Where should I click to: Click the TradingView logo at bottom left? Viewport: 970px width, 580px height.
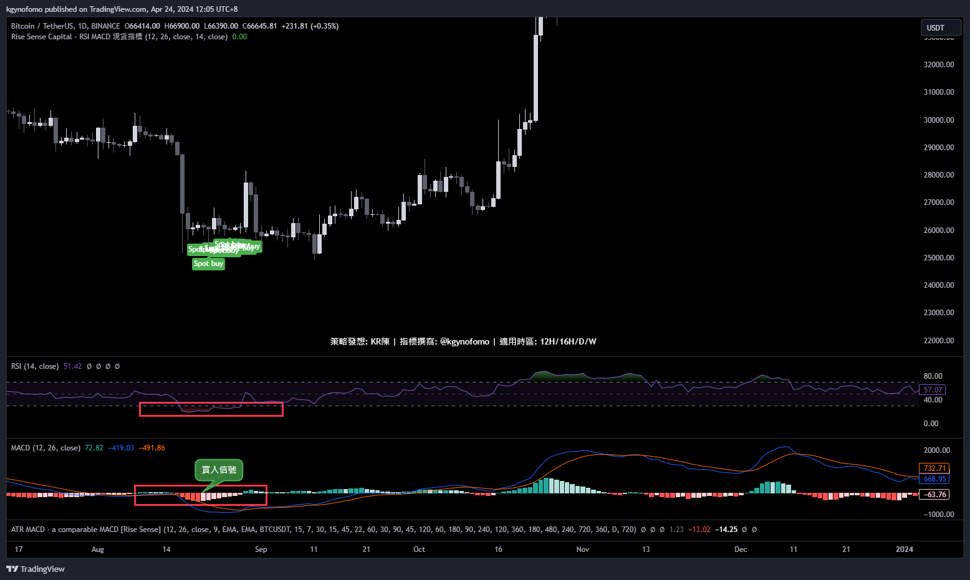tap(36, 569)
